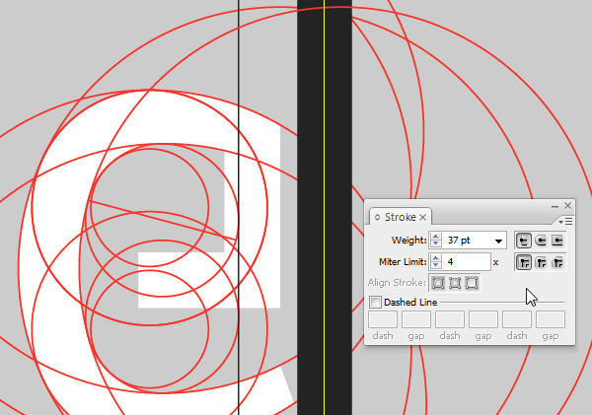Viewport: 592px width, 415px height.
Task: Select the Stroke tab
Action: coord(401,217)
